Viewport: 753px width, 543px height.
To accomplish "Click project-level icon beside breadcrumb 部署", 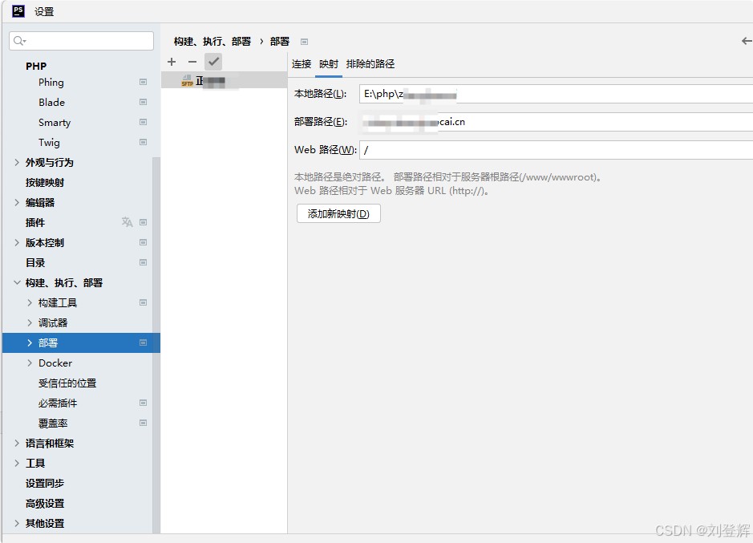I will [x=304, y=42].
